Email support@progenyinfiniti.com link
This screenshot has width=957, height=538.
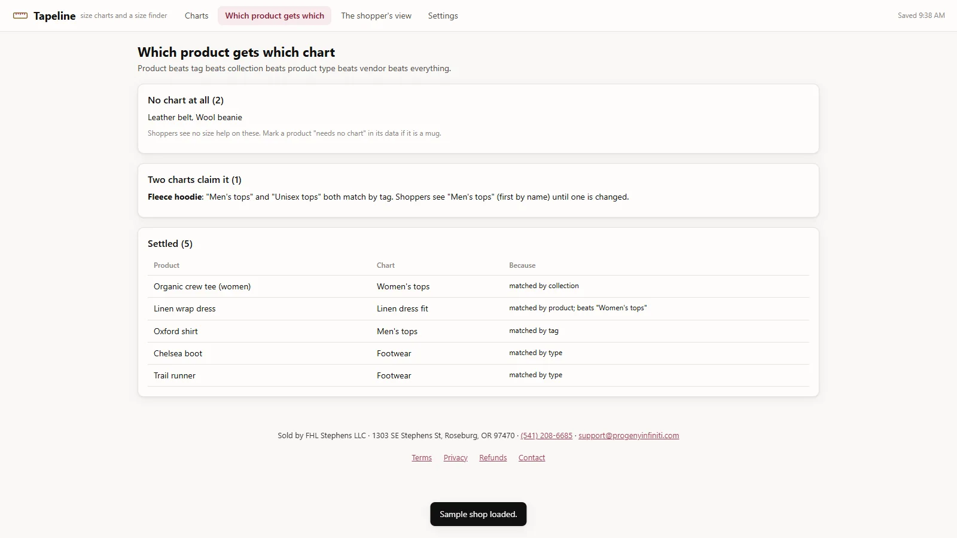point(629,435)
